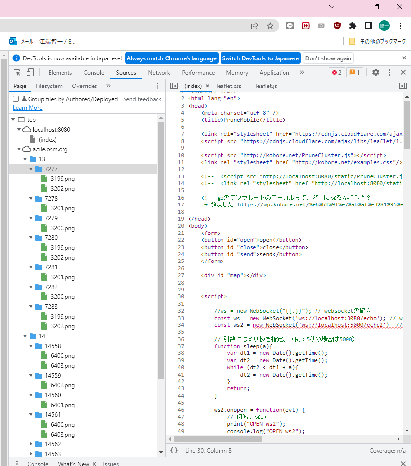Open DevTools settings gear

(376, 72)
